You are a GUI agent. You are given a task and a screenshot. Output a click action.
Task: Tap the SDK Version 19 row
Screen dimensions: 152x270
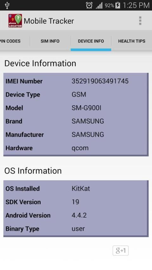(76, 202)
